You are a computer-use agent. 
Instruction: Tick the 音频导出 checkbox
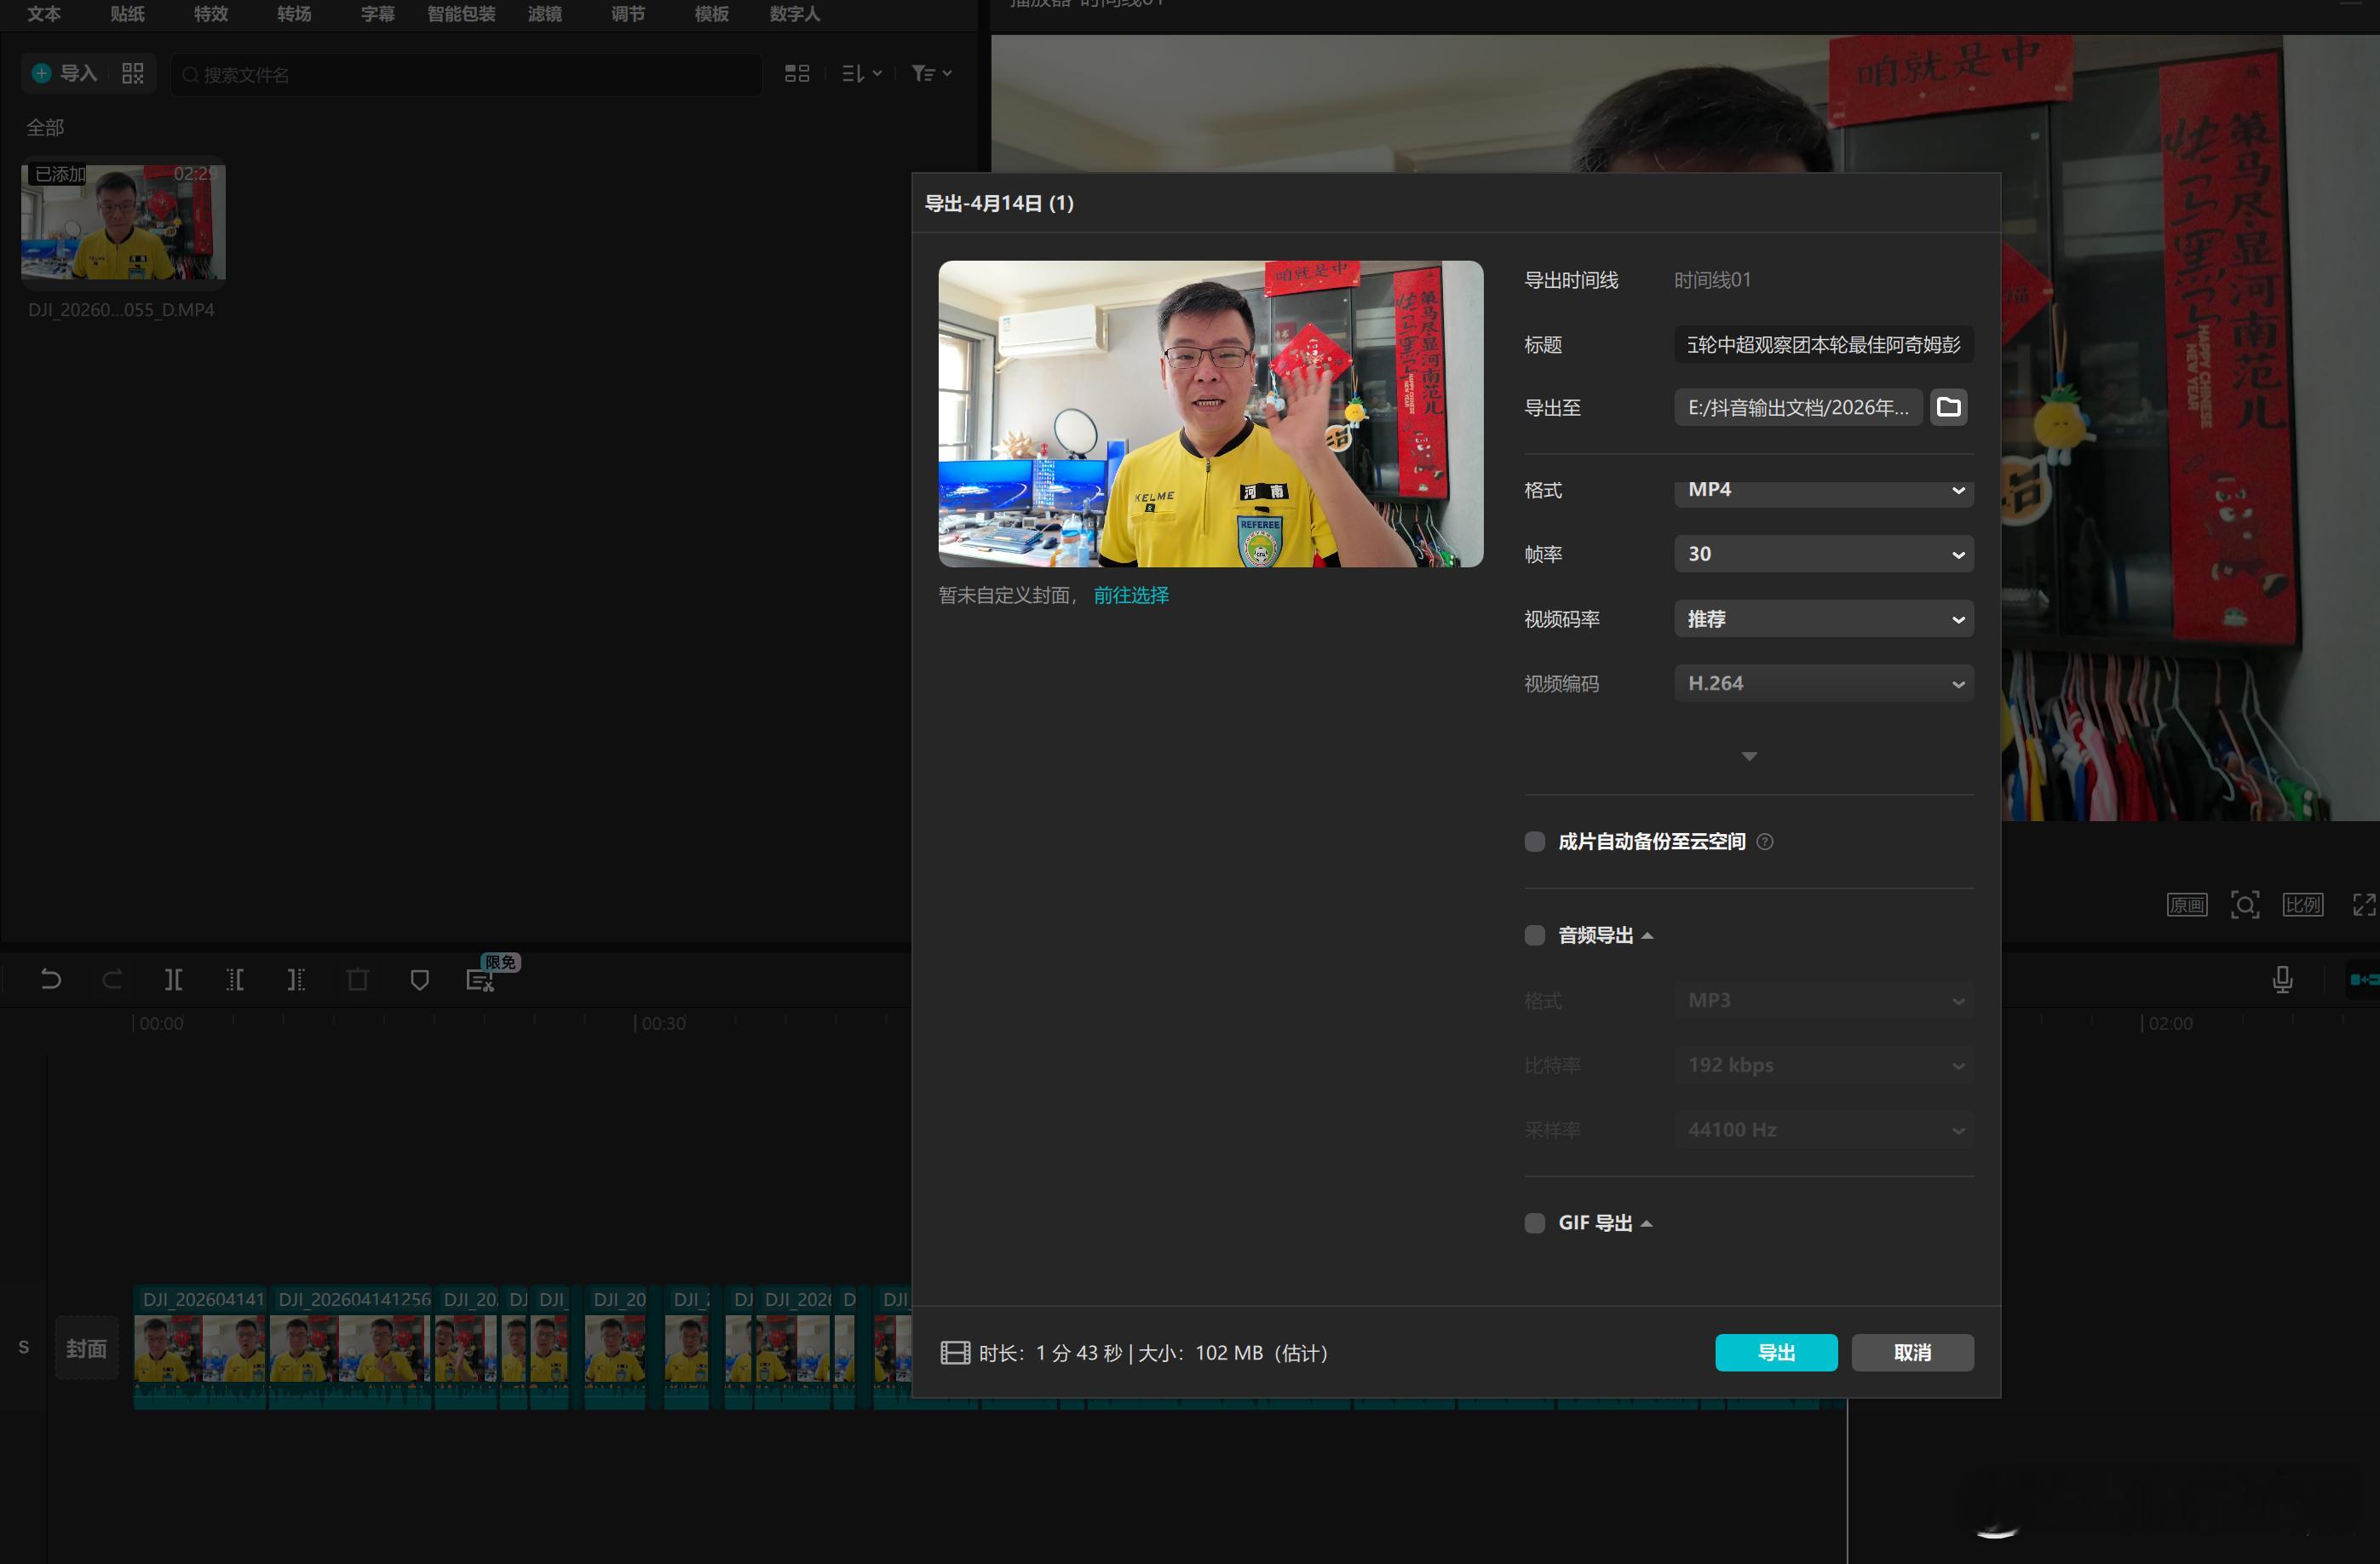point(1534,935)
